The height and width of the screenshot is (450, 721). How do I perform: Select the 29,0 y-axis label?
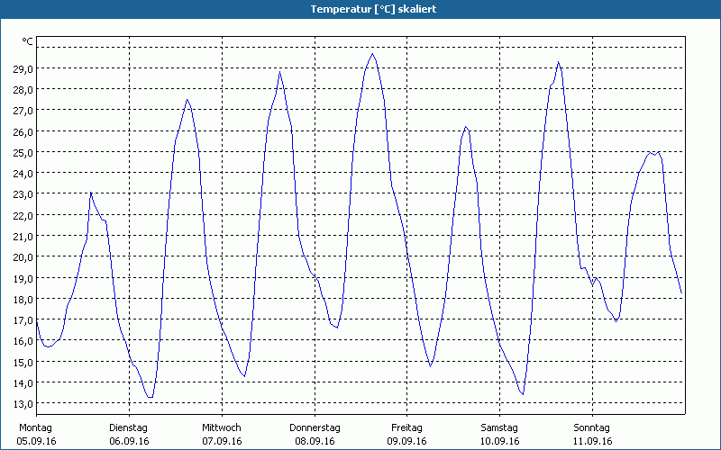point(23,68)
